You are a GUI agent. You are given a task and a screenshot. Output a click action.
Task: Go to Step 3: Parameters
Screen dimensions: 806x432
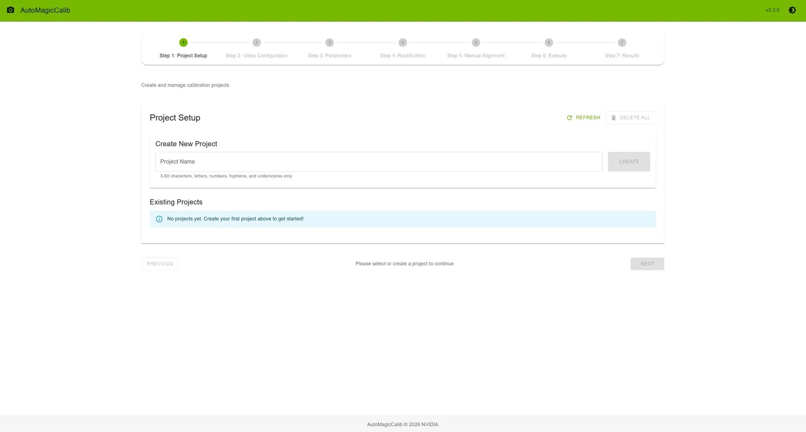click(329, 49)
